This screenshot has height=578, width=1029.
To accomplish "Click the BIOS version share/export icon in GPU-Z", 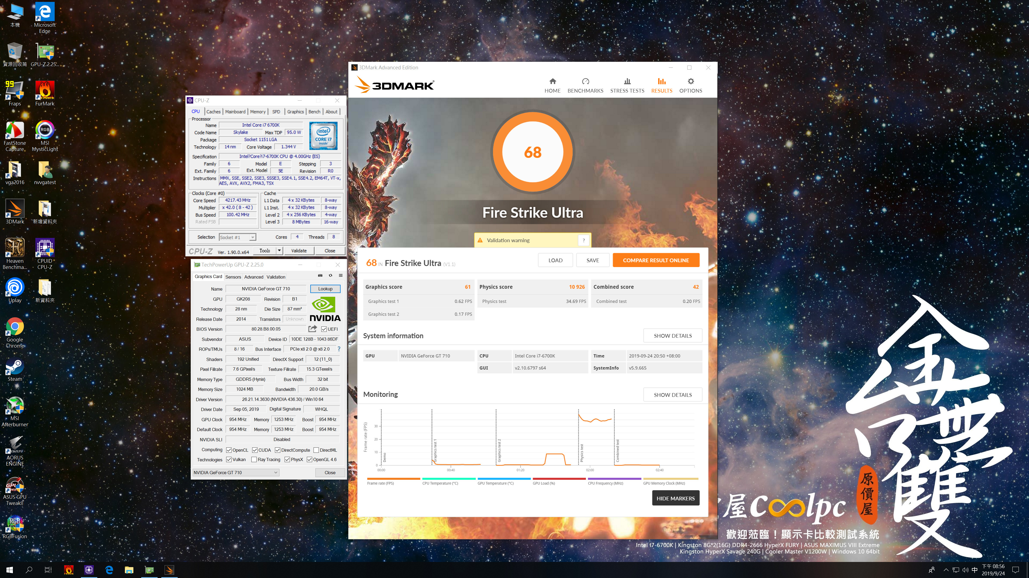I will (313, 329).
